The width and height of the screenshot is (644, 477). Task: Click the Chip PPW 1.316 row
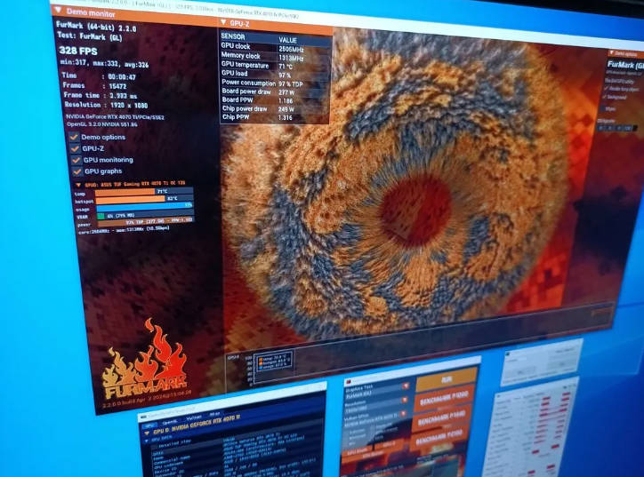click(x=275, y=118)
